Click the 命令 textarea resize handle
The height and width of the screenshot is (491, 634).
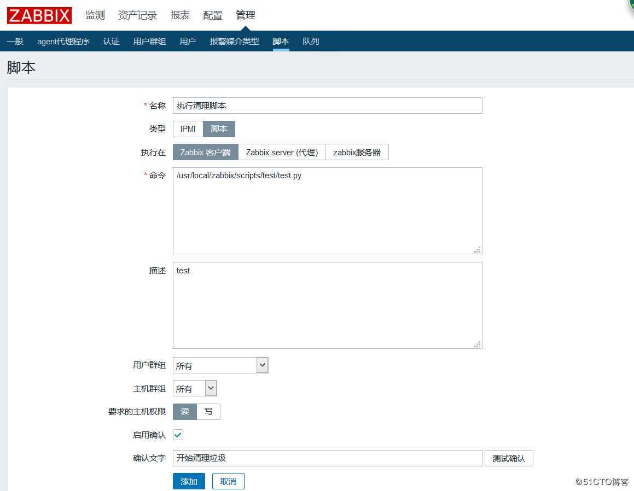tap(478, 250)
